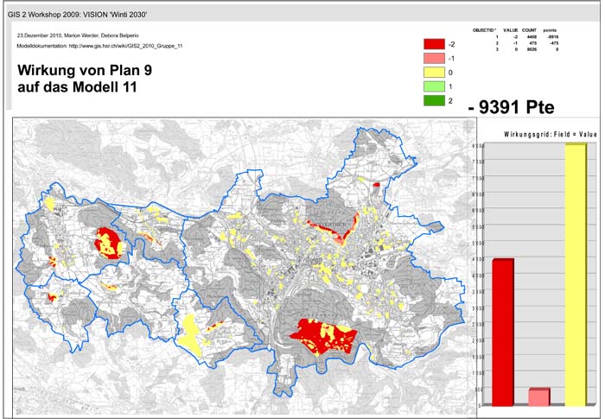
Task: Click the red bar in chart
Action: click(x=502, y=332)
